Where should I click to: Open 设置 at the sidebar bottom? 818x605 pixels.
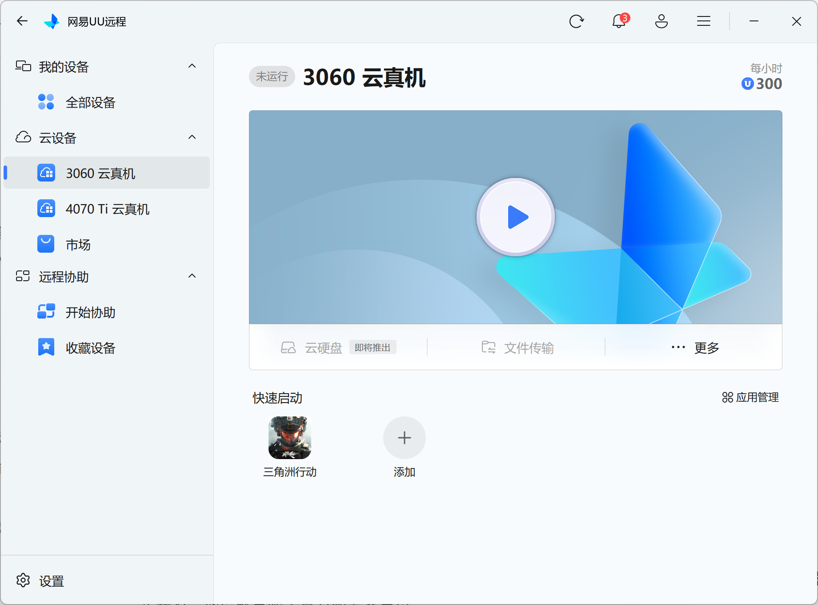(x=40, y=581)
